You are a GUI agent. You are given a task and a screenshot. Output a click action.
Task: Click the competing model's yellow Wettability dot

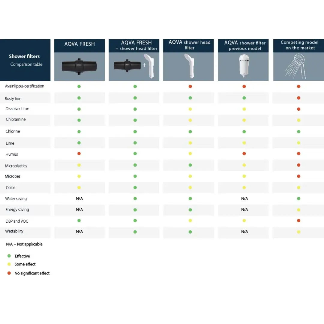coord(298,232)
